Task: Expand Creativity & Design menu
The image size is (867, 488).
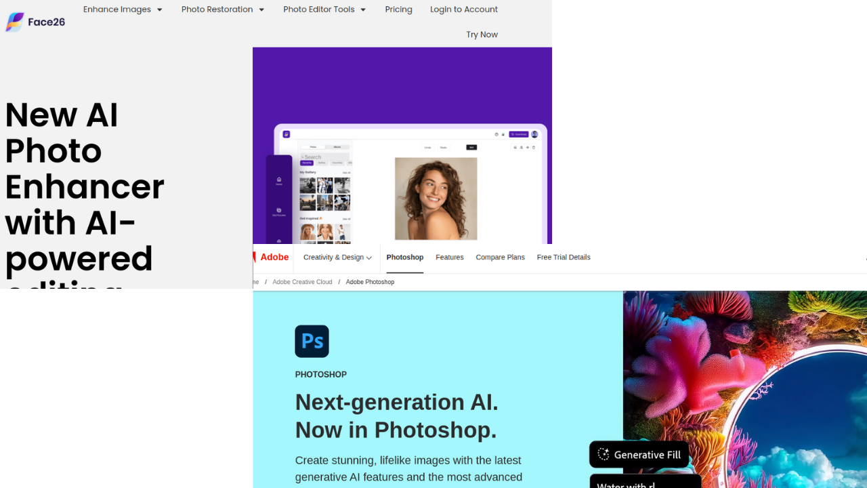Action: coord(337,258)
